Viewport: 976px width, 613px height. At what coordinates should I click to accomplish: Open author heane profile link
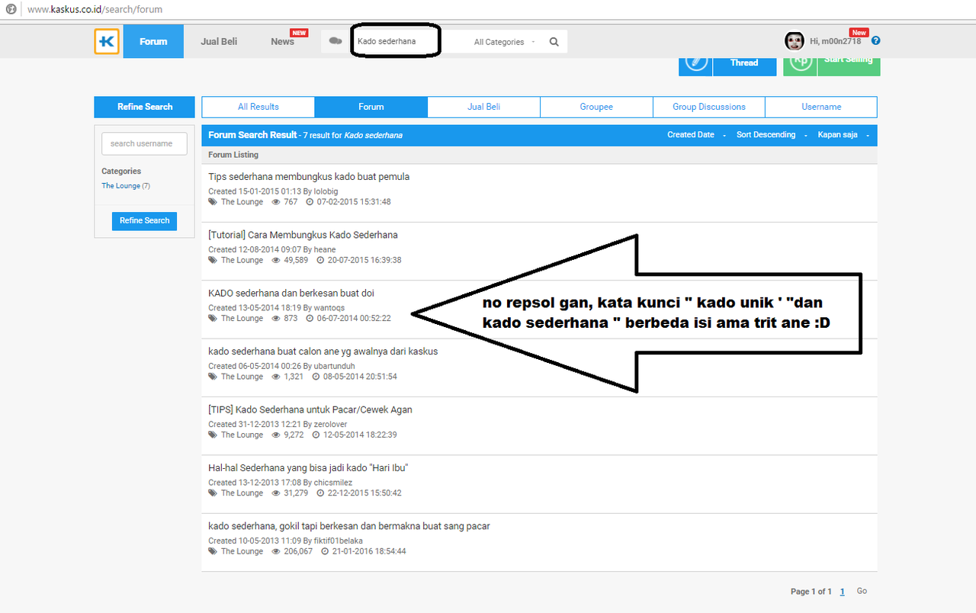tap(325, 249)
